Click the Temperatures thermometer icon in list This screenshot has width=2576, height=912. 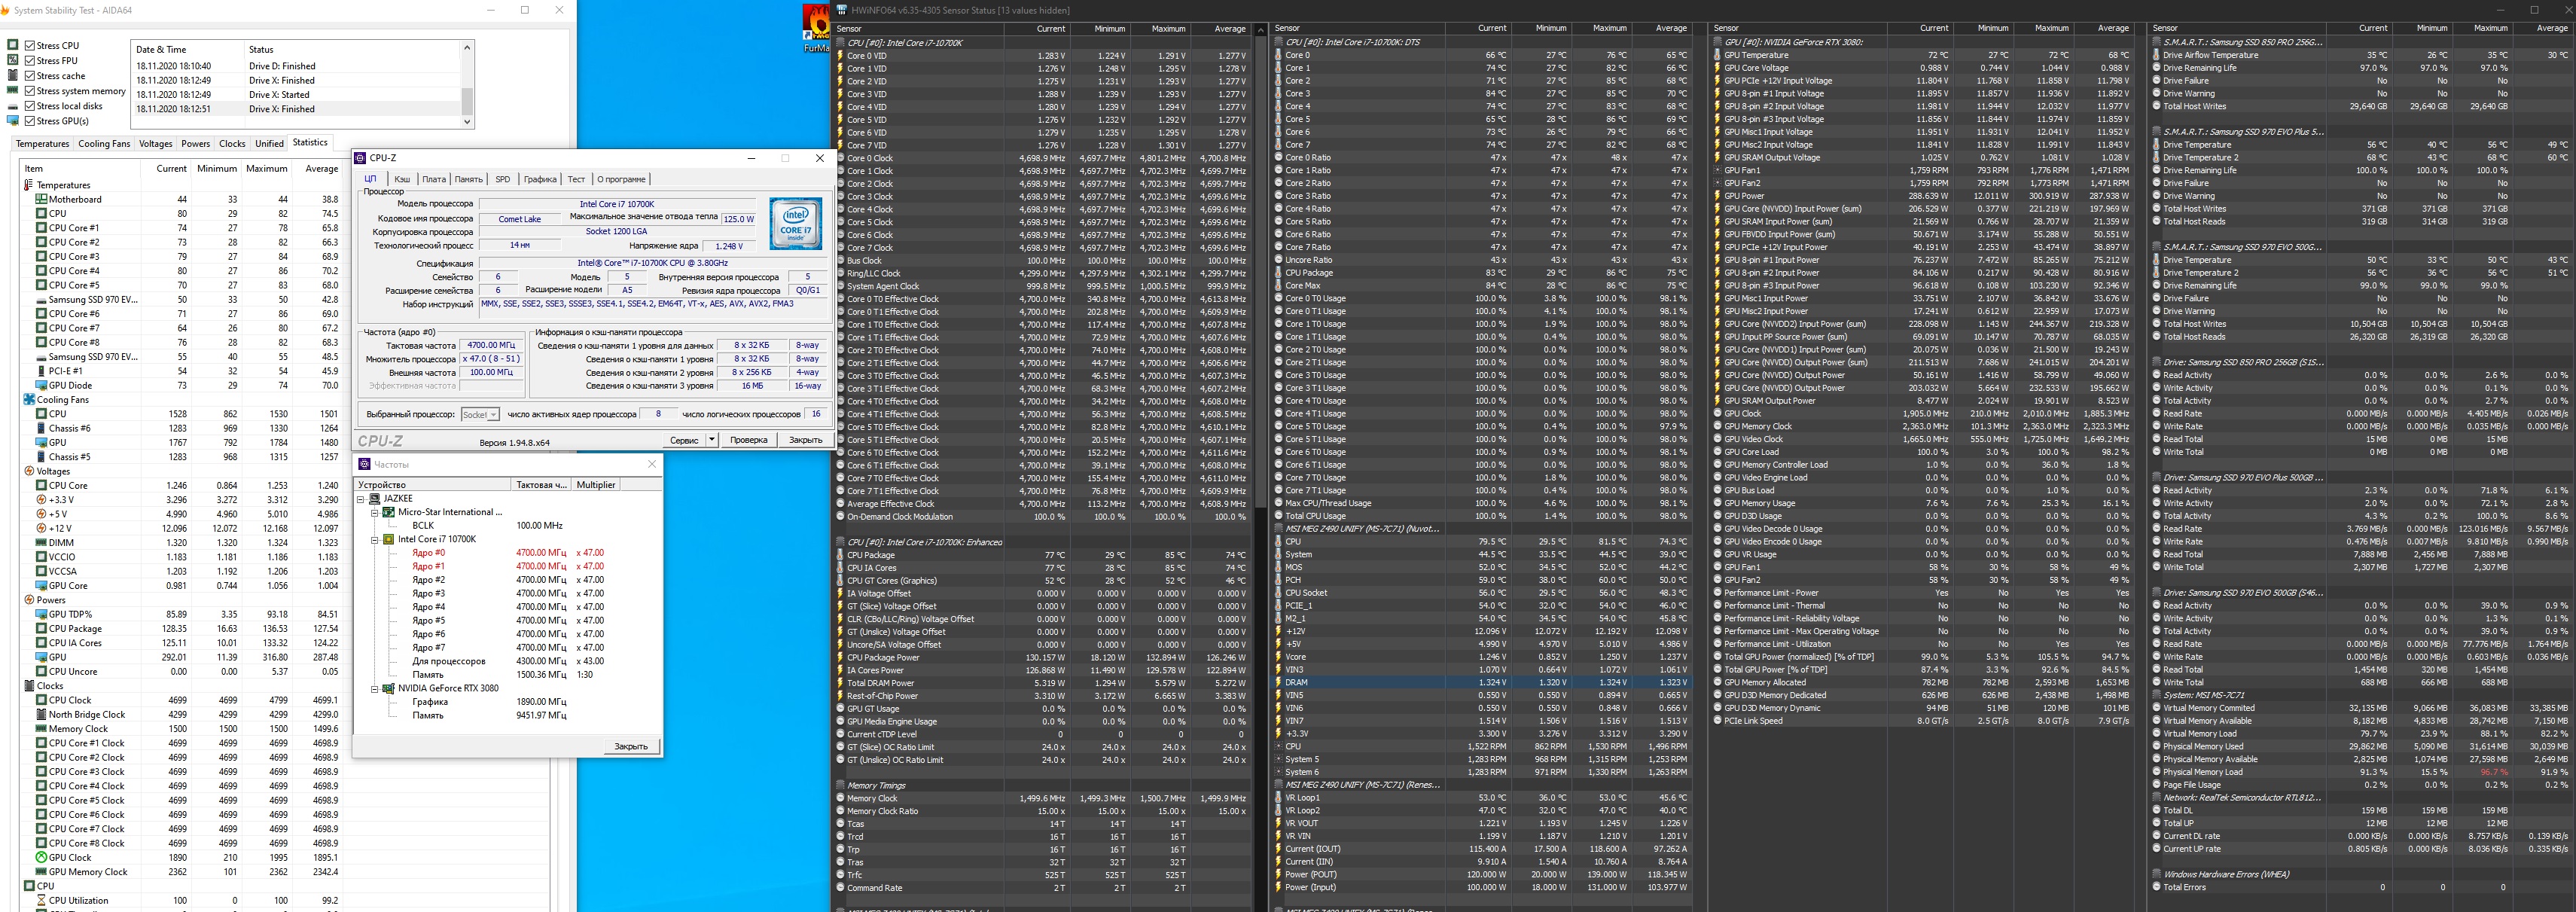[x=29, y=185]
